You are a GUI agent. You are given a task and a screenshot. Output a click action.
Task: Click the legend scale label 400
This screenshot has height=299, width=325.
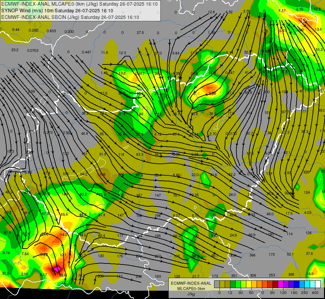pos(315,293)
